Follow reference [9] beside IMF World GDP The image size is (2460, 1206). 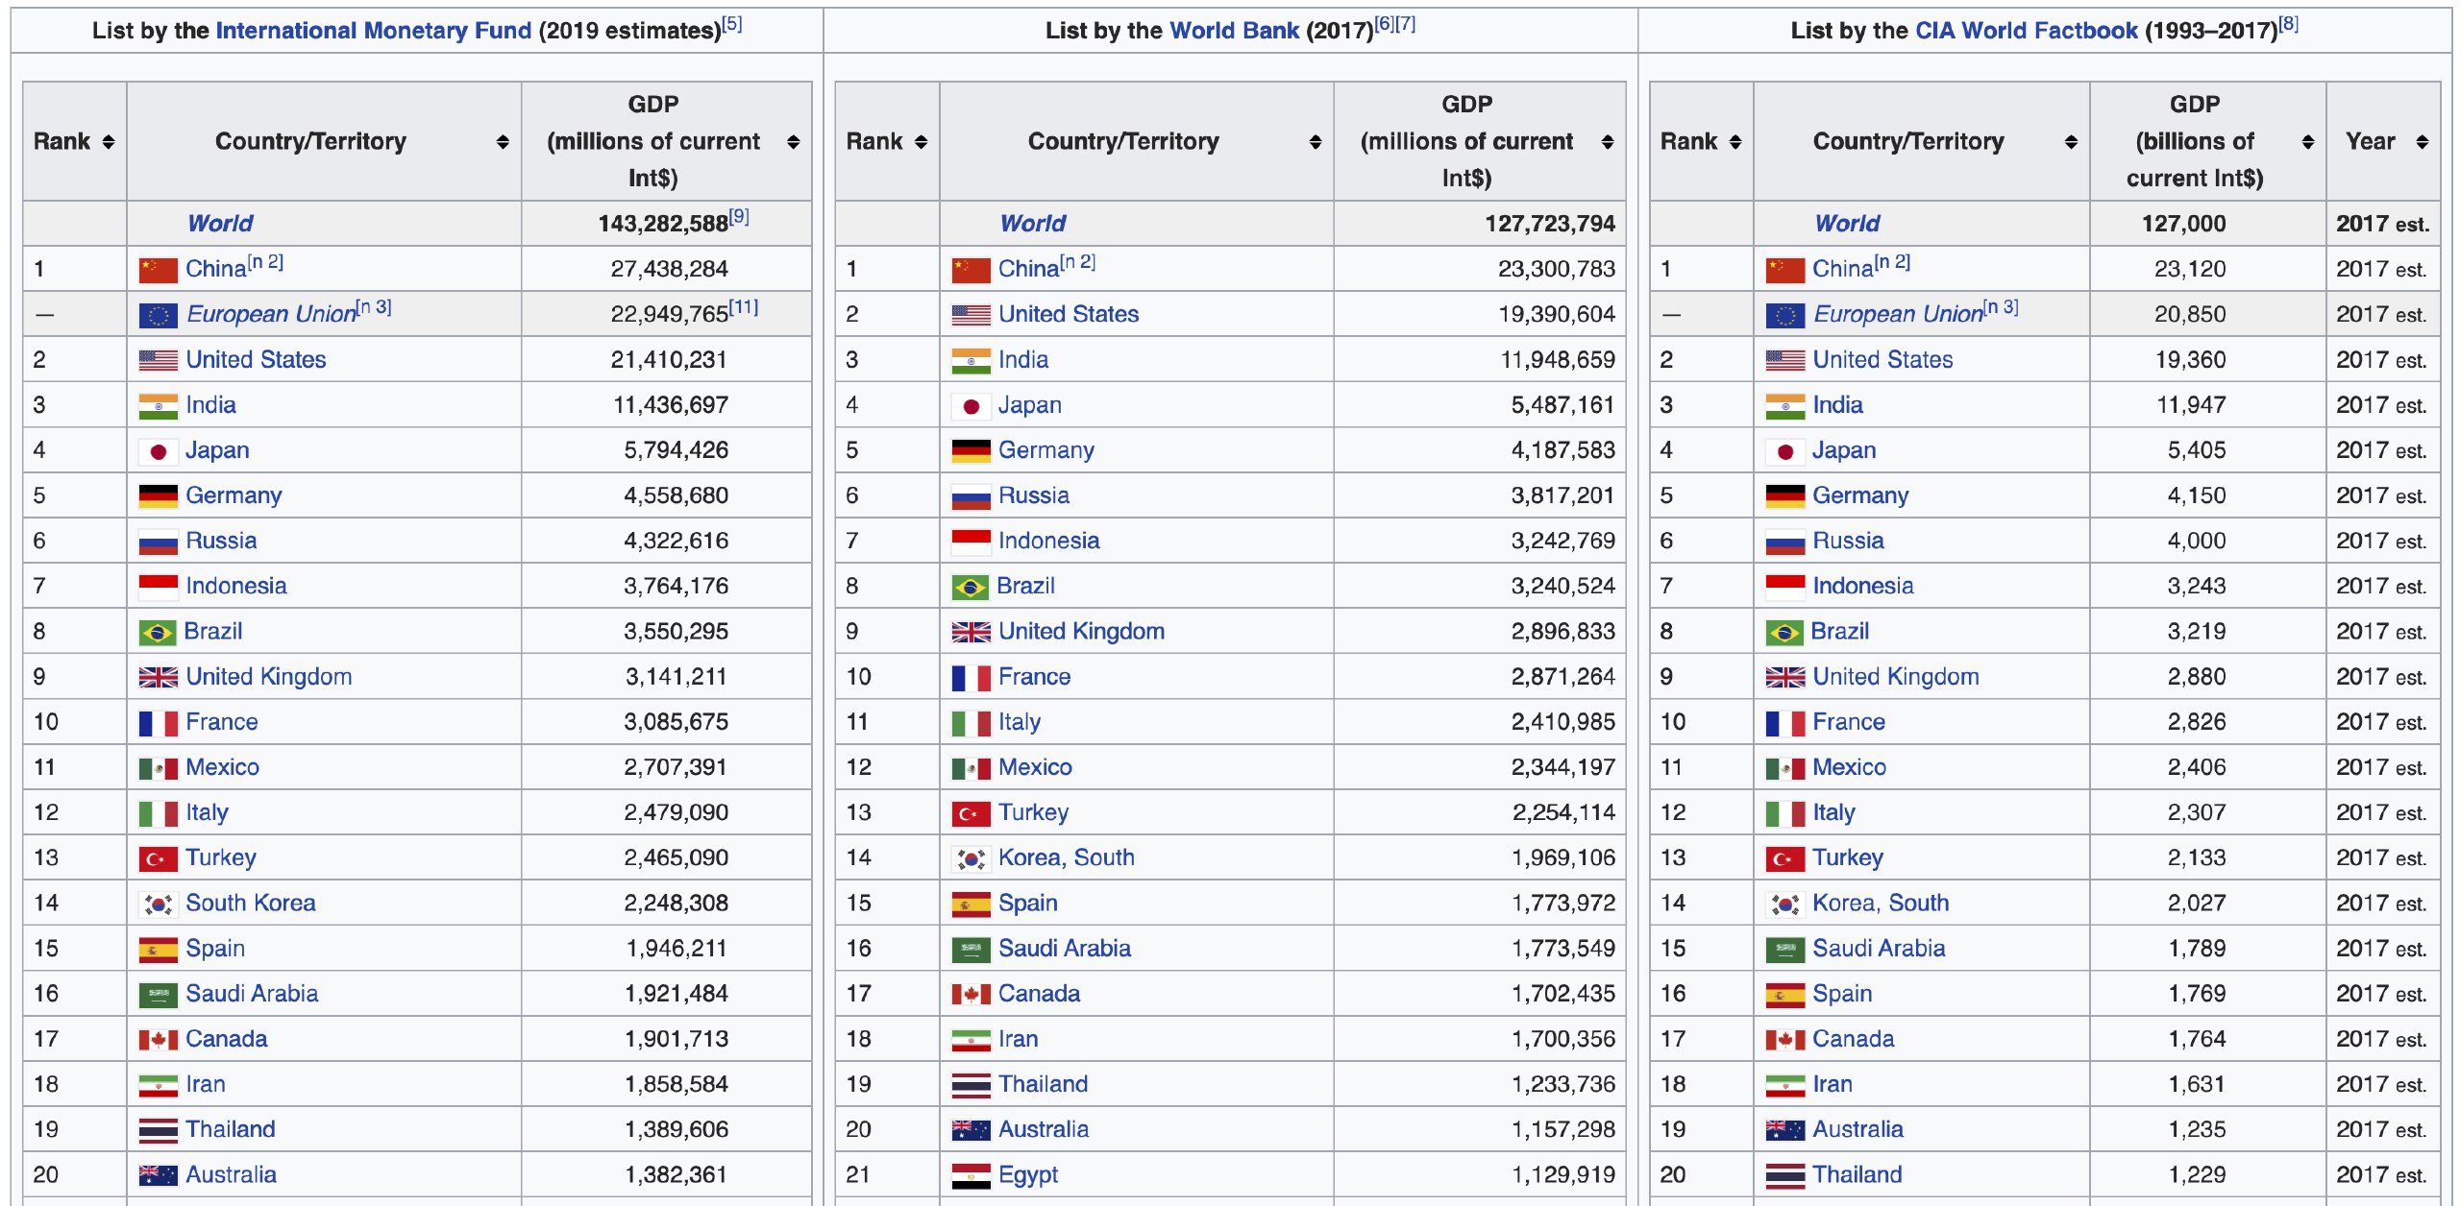(739, 217)
